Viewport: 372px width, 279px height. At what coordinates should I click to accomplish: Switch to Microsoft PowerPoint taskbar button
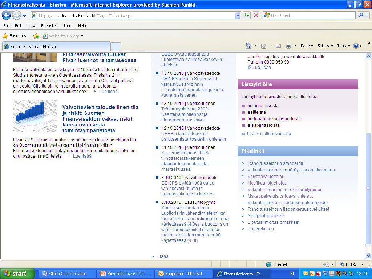coord(126,274)
